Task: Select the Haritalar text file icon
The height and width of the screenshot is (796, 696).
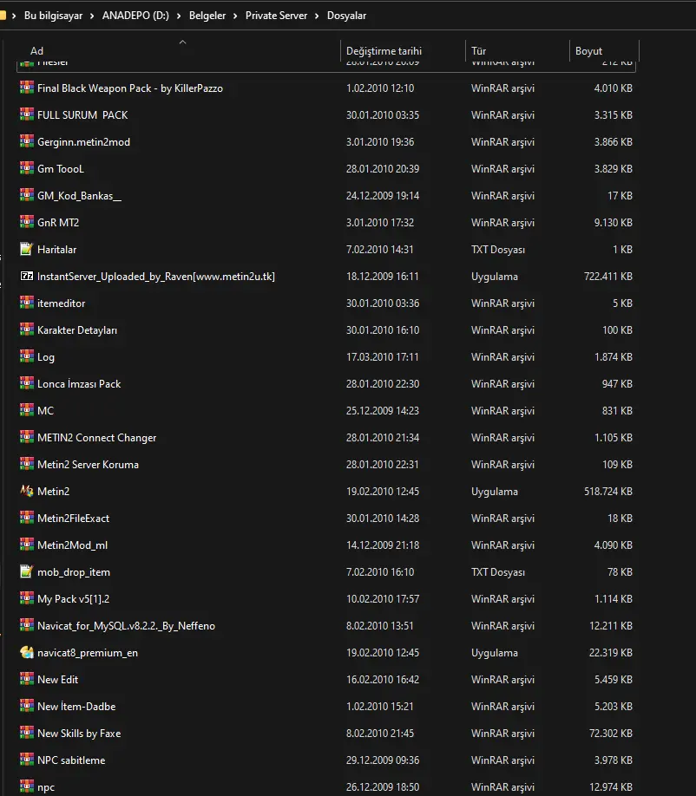Action: pos(27,249)
